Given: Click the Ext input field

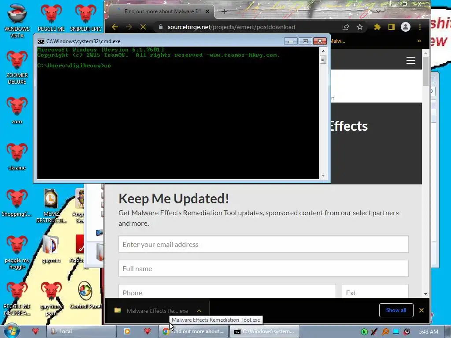Looking at the screenshot, I should pyautogui.click(x=375, y=291).
